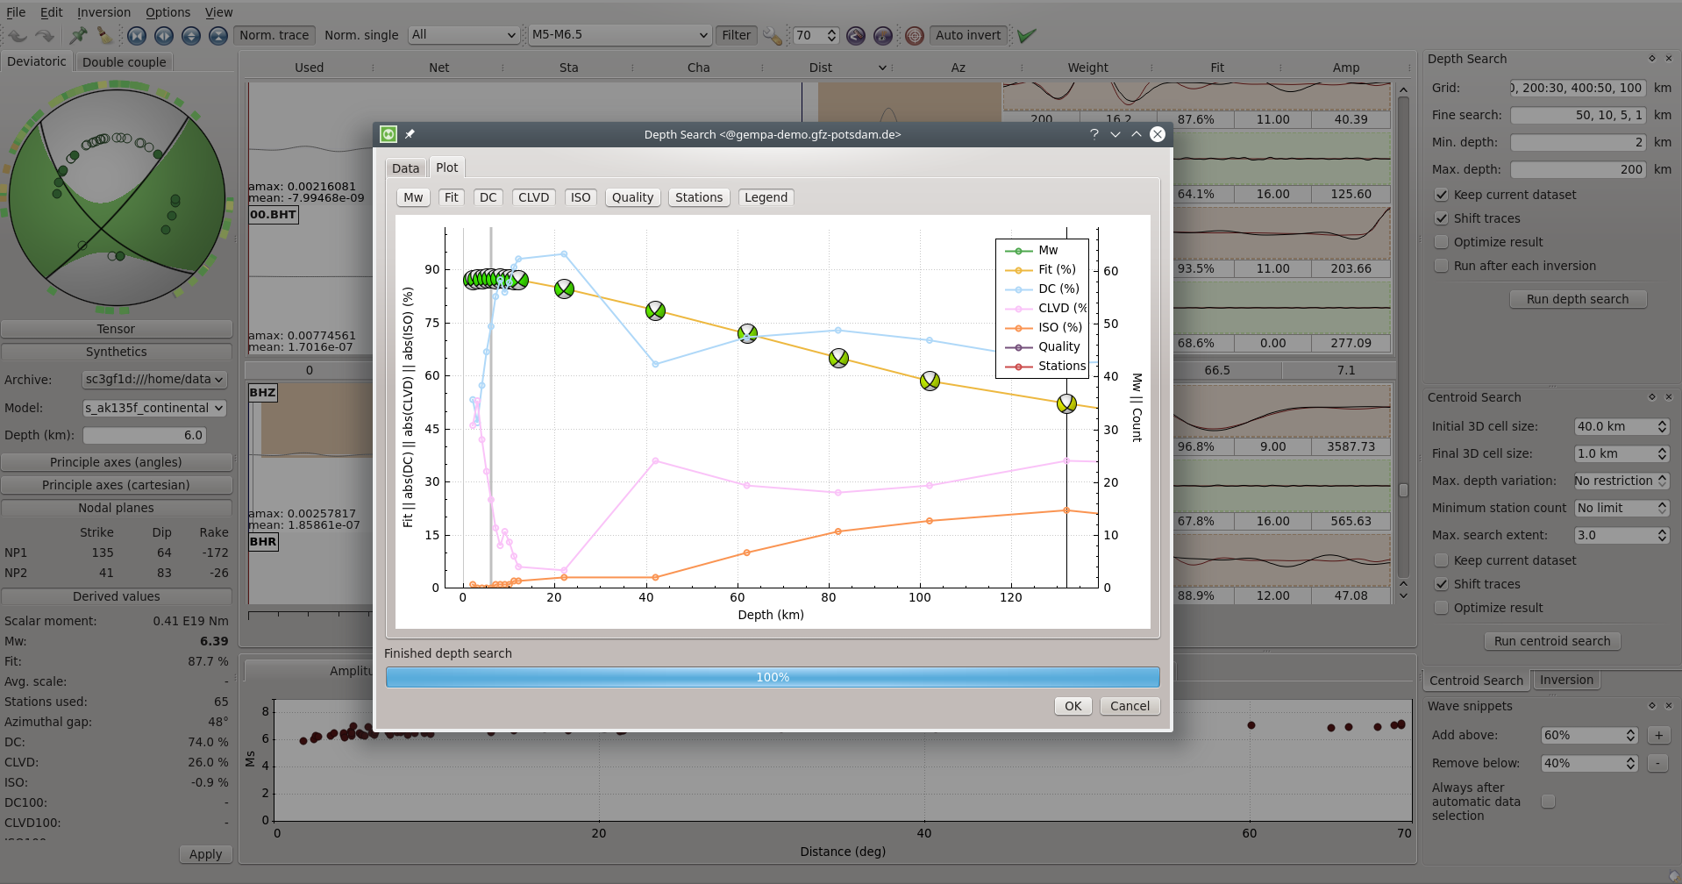
Task: Click the second blue horizontal-arrows icon
Action: (164, 35)
